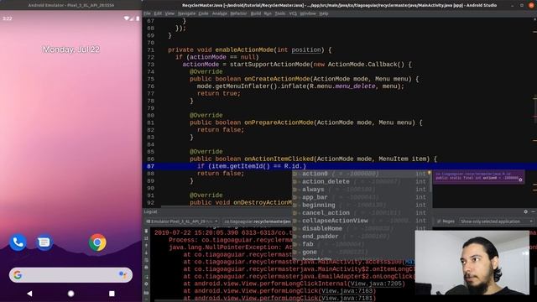
Task: Tap the Google G logo in search widget
Action: click(x=18, y=274)
